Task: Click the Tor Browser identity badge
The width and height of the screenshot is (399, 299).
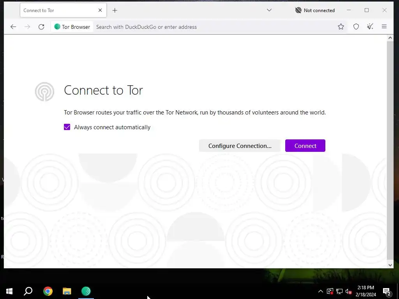Action: [x=72, y=27]
